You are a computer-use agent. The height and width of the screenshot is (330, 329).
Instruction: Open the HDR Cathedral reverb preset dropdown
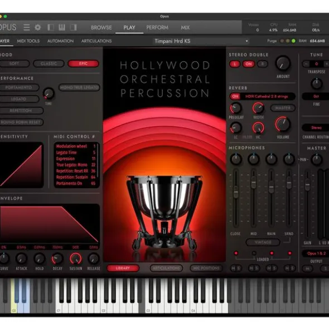(268, 97)
